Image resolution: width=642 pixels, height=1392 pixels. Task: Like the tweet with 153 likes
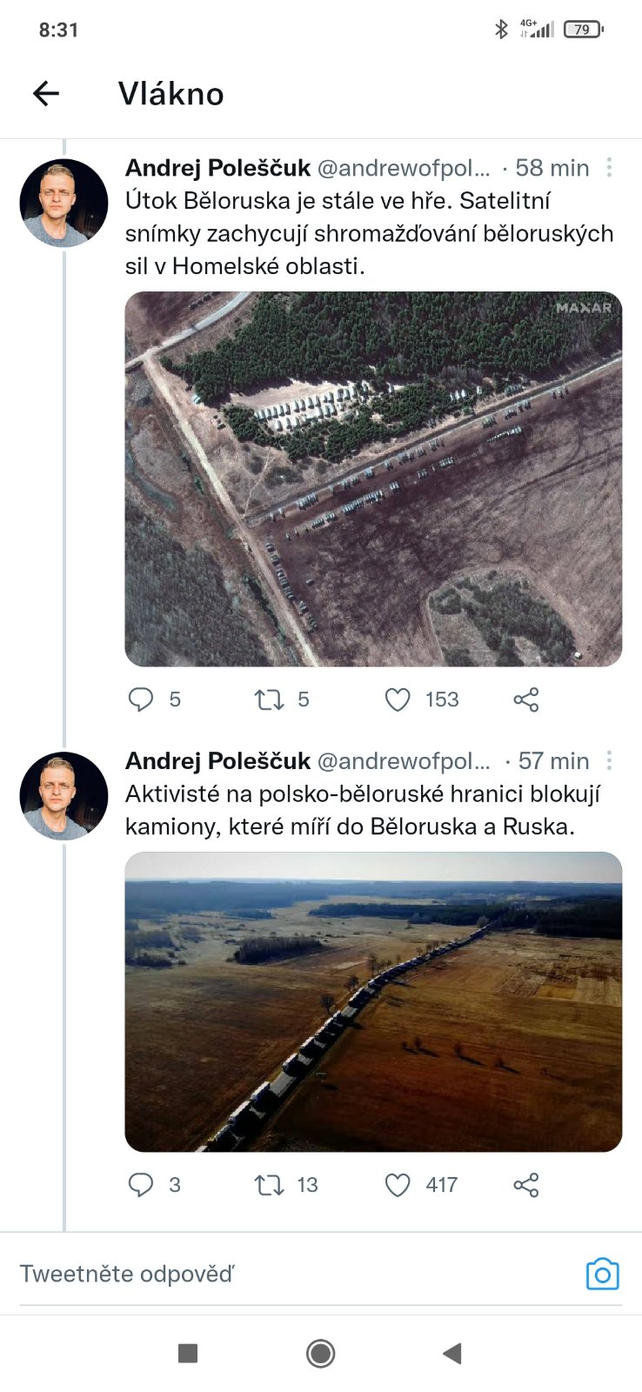pyautogui.click(x=398, y=699)
